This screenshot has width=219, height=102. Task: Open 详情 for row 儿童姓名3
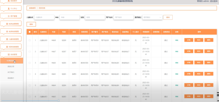coord(189,96)
